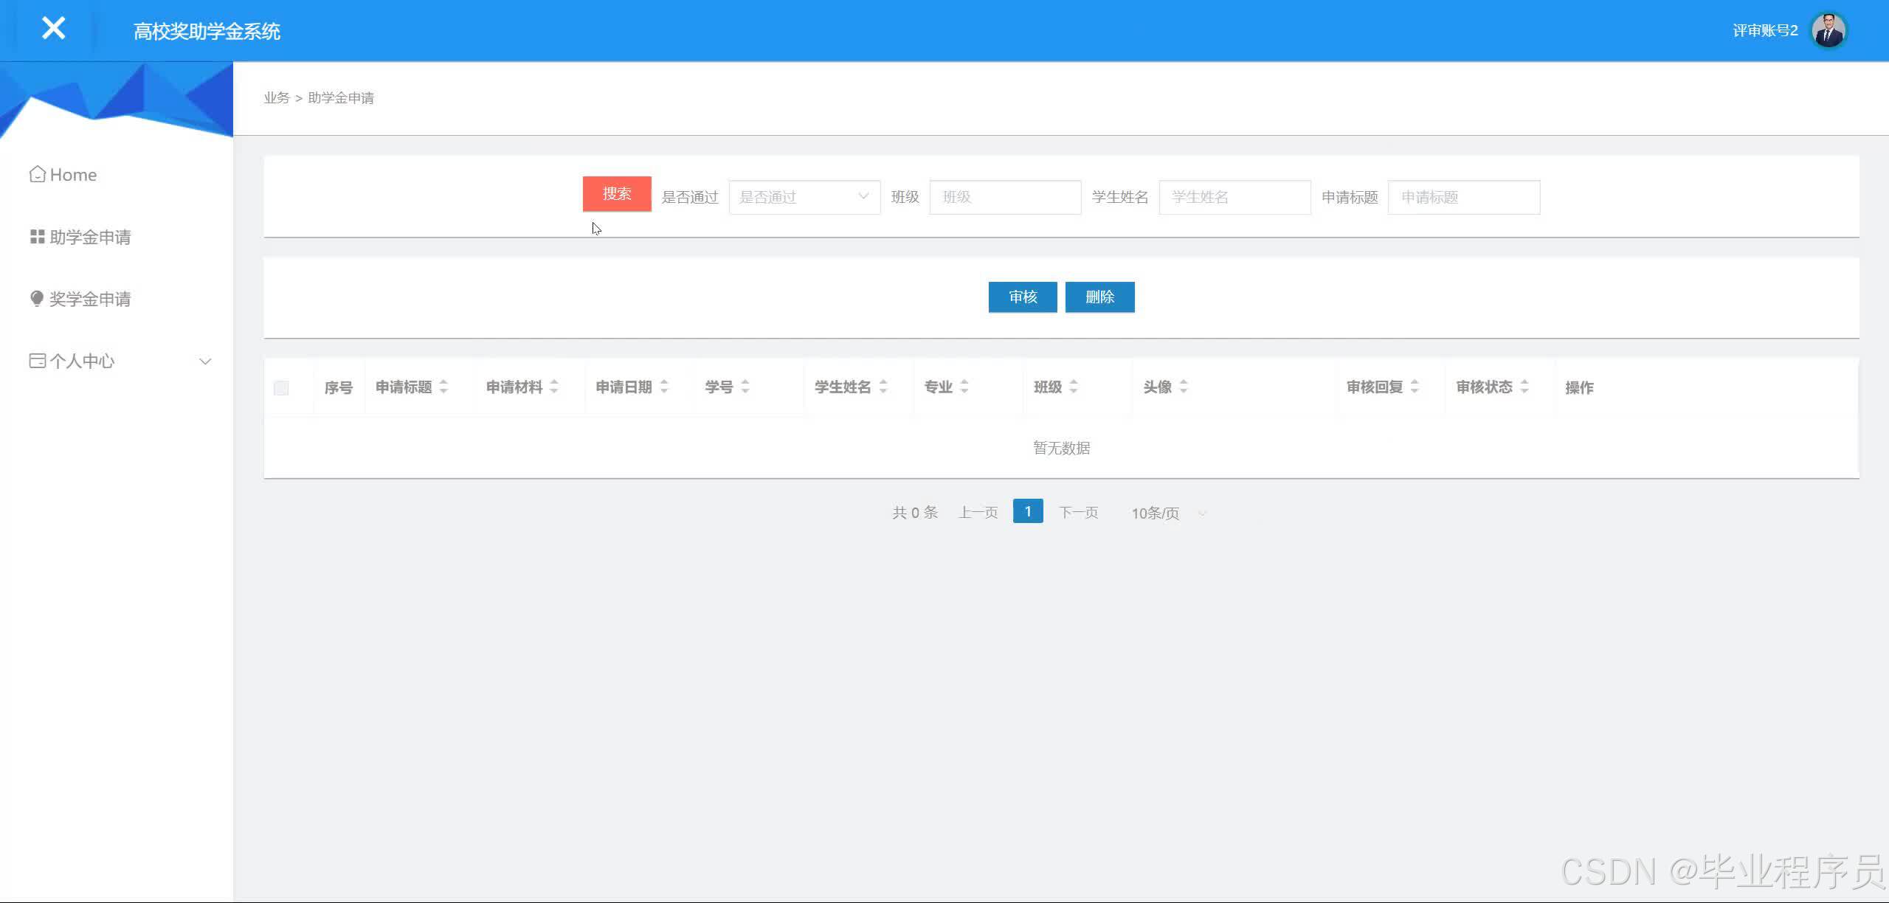The height and width of the screenshot is (903, 1889).
Task: Click the grid icon beside 助学金申请
Action: pyautogui.click(x=37, y=236)
